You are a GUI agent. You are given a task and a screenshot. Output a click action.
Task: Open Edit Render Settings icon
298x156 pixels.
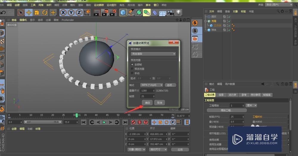click(x=113, y=13)
